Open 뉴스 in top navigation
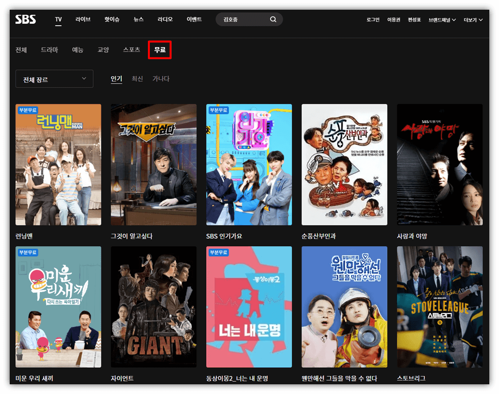 (x=138, y=19)
